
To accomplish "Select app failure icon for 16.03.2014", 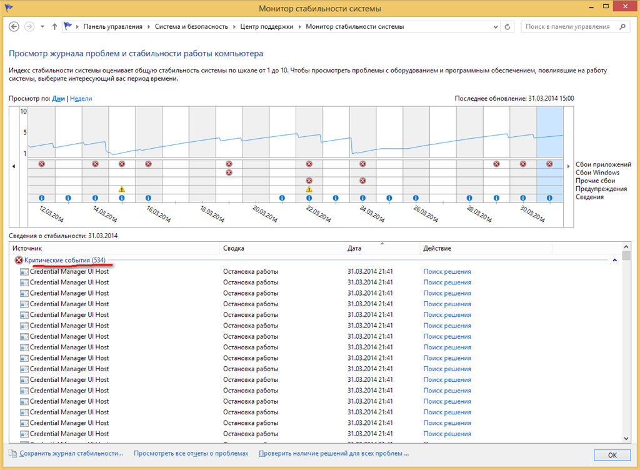I will (x=148, y=164).
